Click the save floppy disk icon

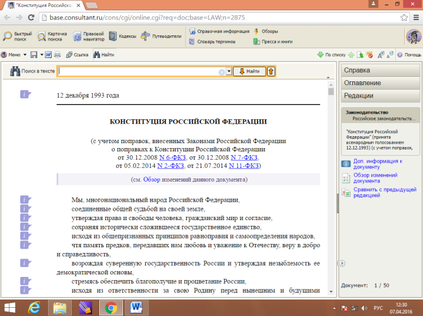click(33, 55)
